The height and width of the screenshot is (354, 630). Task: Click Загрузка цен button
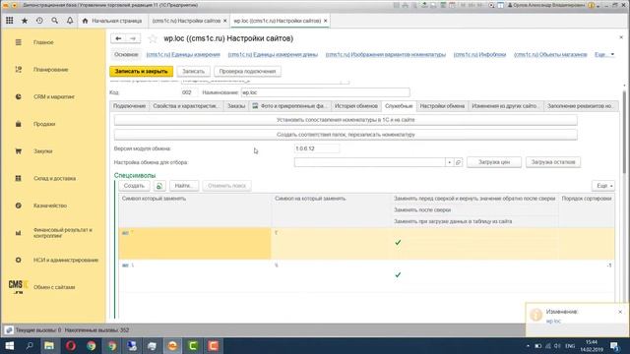pyautogui.click(x=494, y=162)
